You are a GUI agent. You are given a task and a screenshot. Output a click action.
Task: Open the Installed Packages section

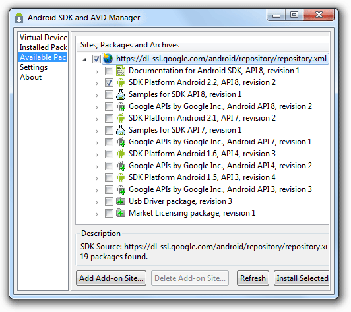43,47
